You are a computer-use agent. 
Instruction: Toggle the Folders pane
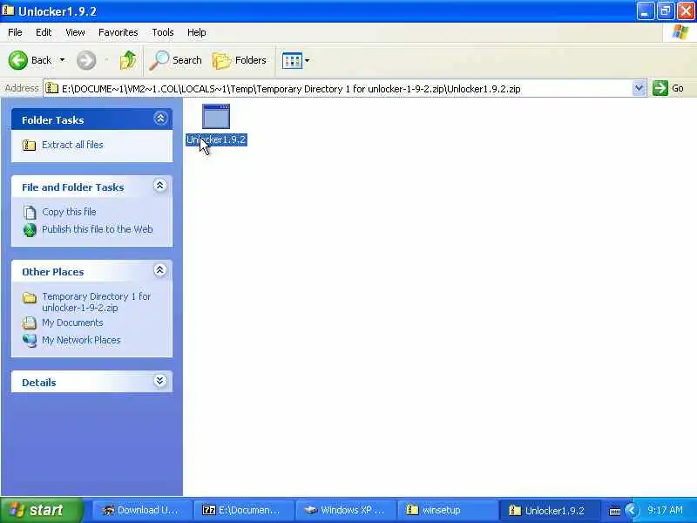(x=240, y=60)
